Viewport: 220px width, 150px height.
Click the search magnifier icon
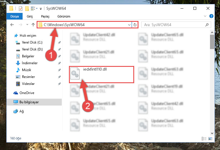(x=207, y=25)
